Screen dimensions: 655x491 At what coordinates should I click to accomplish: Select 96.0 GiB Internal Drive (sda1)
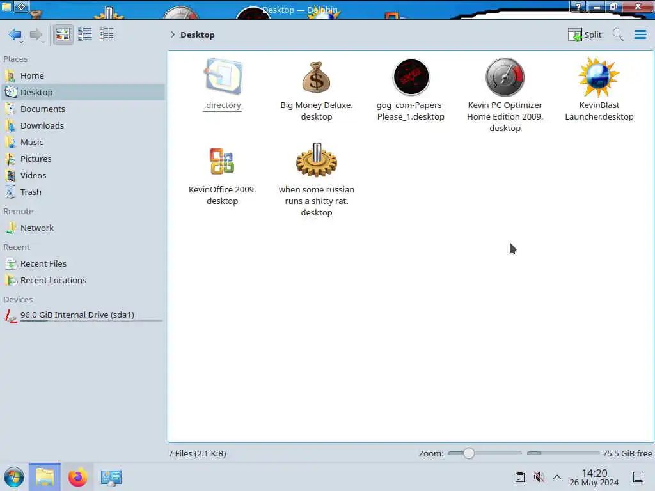[x=83, y=316]
